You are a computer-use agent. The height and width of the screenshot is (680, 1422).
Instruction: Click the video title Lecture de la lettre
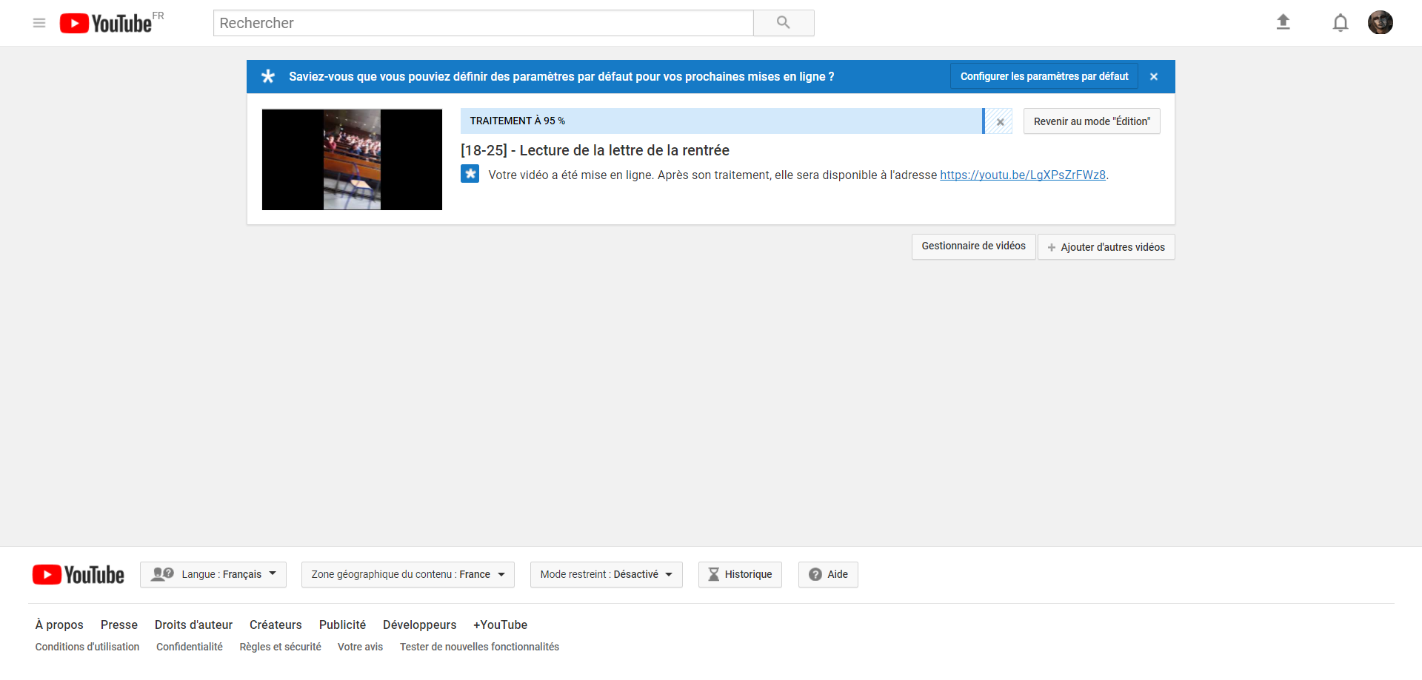595,150
